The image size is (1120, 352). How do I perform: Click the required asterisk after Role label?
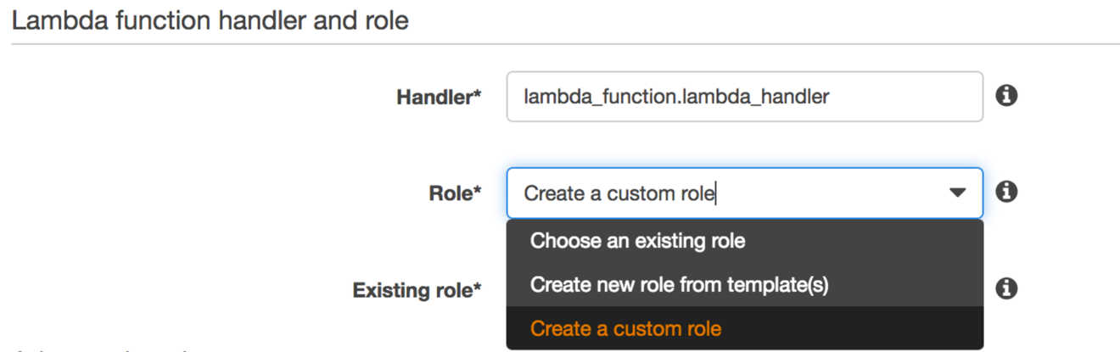tap(477, 192)
